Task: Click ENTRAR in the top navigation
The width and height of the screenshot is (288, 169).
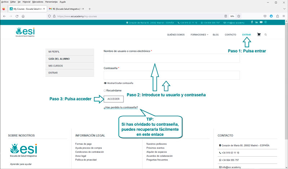Action: [247, 35]
